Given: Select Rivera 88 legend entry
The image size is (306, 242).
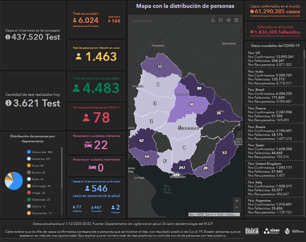Looking at the screenshot, I should coord(37,166).
